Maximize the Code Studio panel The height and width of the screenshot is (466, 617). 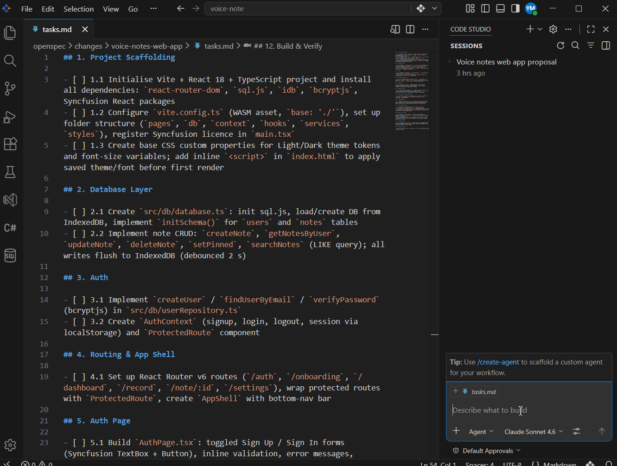[x=591, y=29]
